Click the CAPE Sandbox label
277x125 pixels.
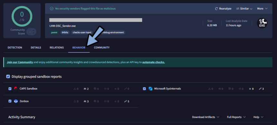28,88
